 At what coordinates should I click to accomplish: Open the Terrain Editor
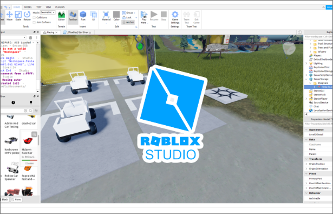61,16
